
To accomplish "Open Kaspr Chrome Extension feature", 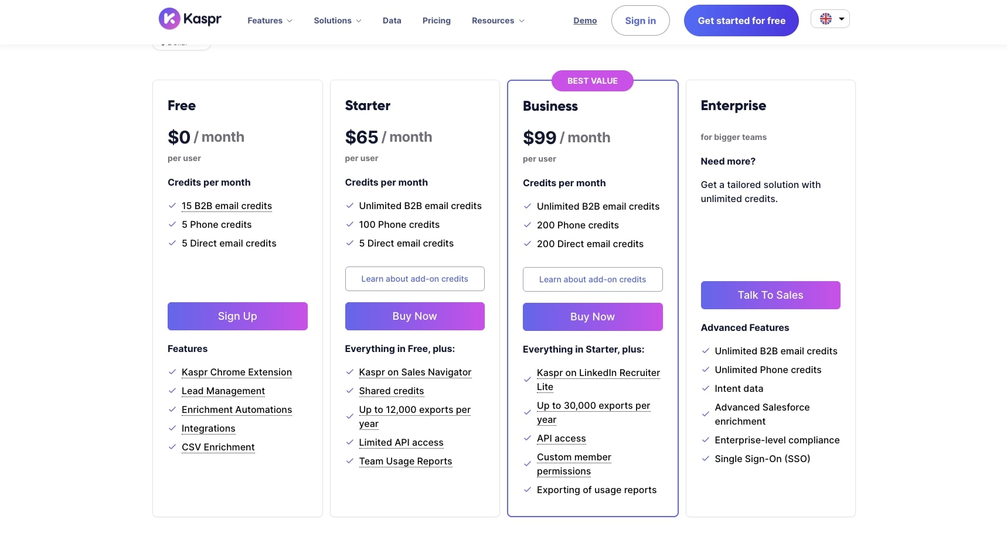I will coord(237,372).
